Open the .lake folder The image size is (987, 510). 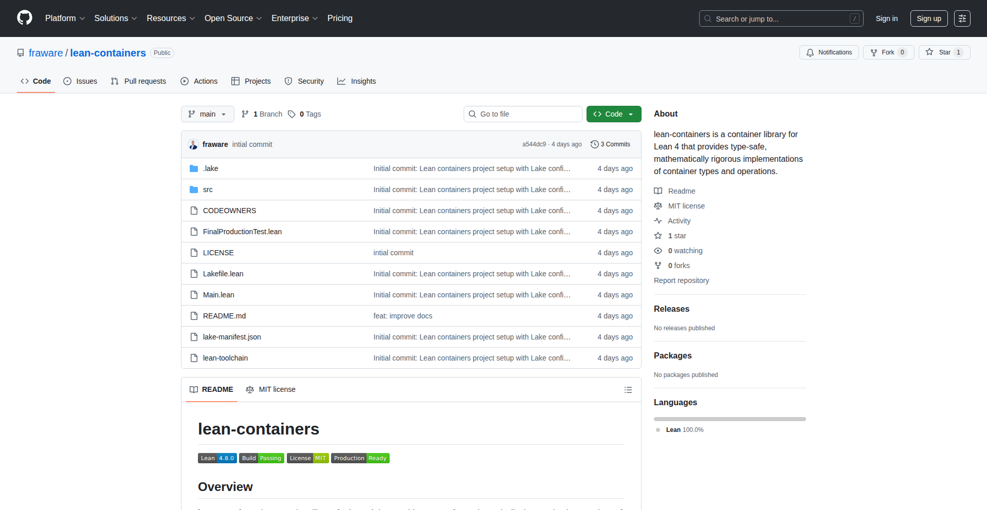[x=210, y=168]
